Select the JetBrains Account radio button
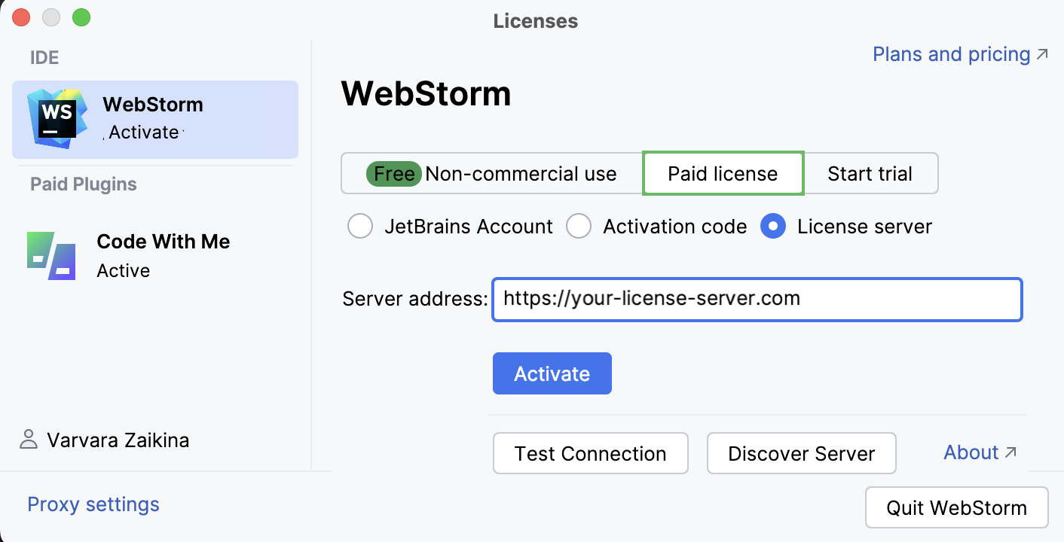The width and height of the screenshot is (1064, 542). [360, 226]
